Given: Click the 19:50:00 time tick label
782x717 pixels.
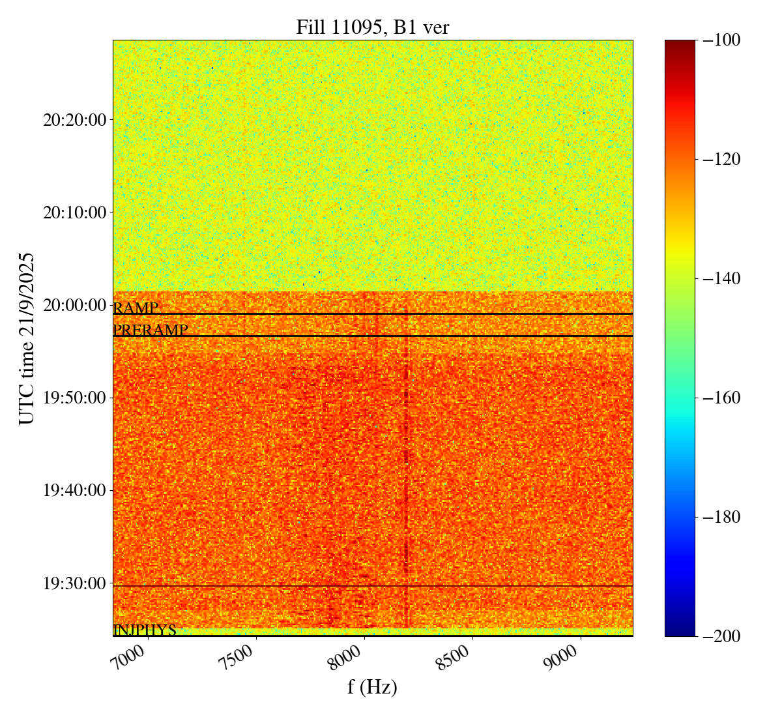Looking at the screenshot, I should pyautogui.click(x=74, y=398).
